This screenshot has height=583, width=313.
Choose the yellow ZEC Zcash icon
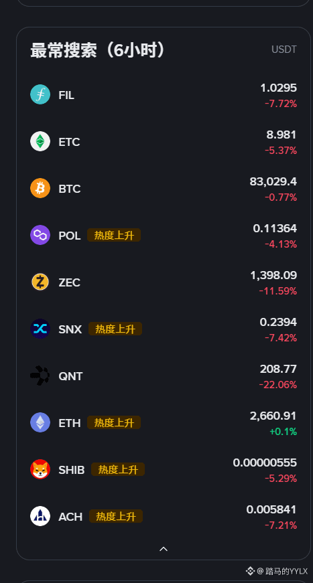click(40, 282)
